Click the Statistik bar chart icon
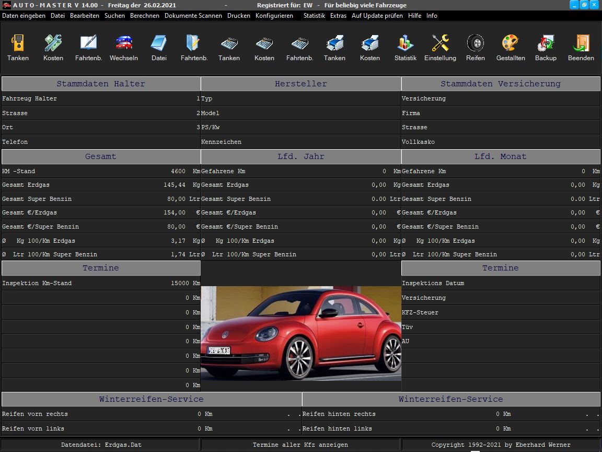The height and width of the screenshot is (452, 602). pos(405,43)
